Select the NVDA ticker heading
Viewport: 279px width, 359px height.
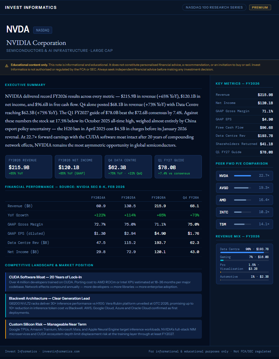click(x=18, y=29)
